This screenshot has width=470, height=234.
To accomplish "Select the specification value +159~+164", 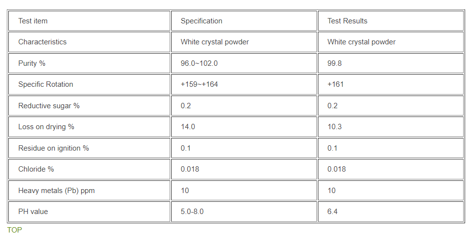I will [199, 84].
